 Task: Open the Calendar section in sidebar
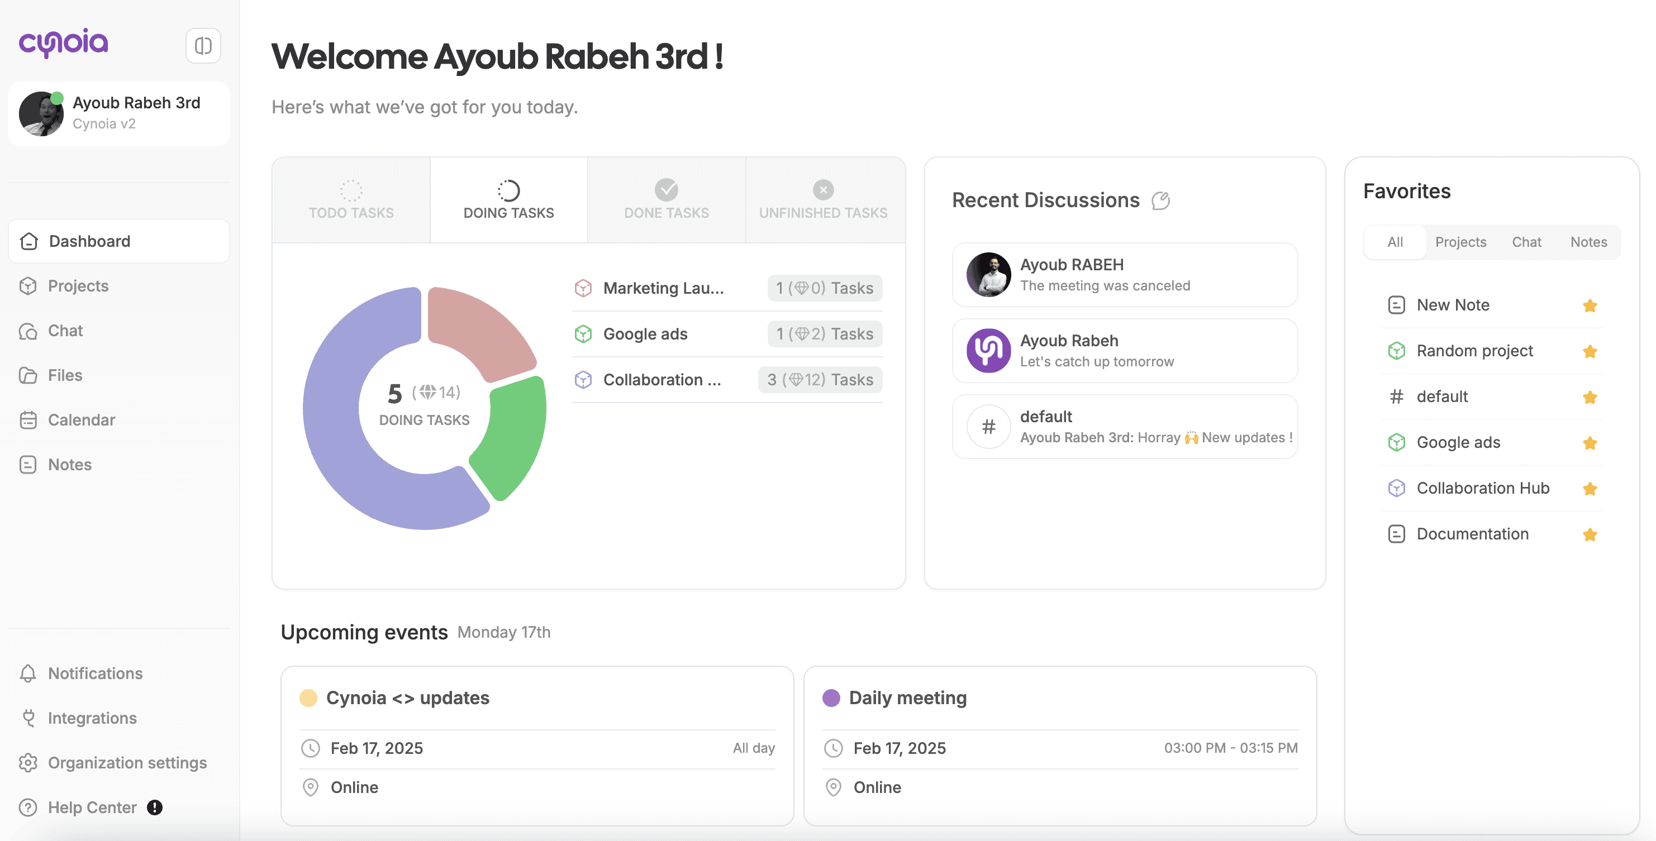coord(81,419)
